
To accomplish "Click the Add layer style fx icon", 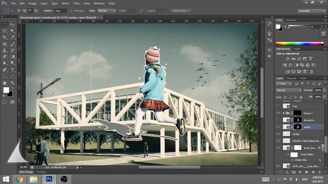I will 288,172.
